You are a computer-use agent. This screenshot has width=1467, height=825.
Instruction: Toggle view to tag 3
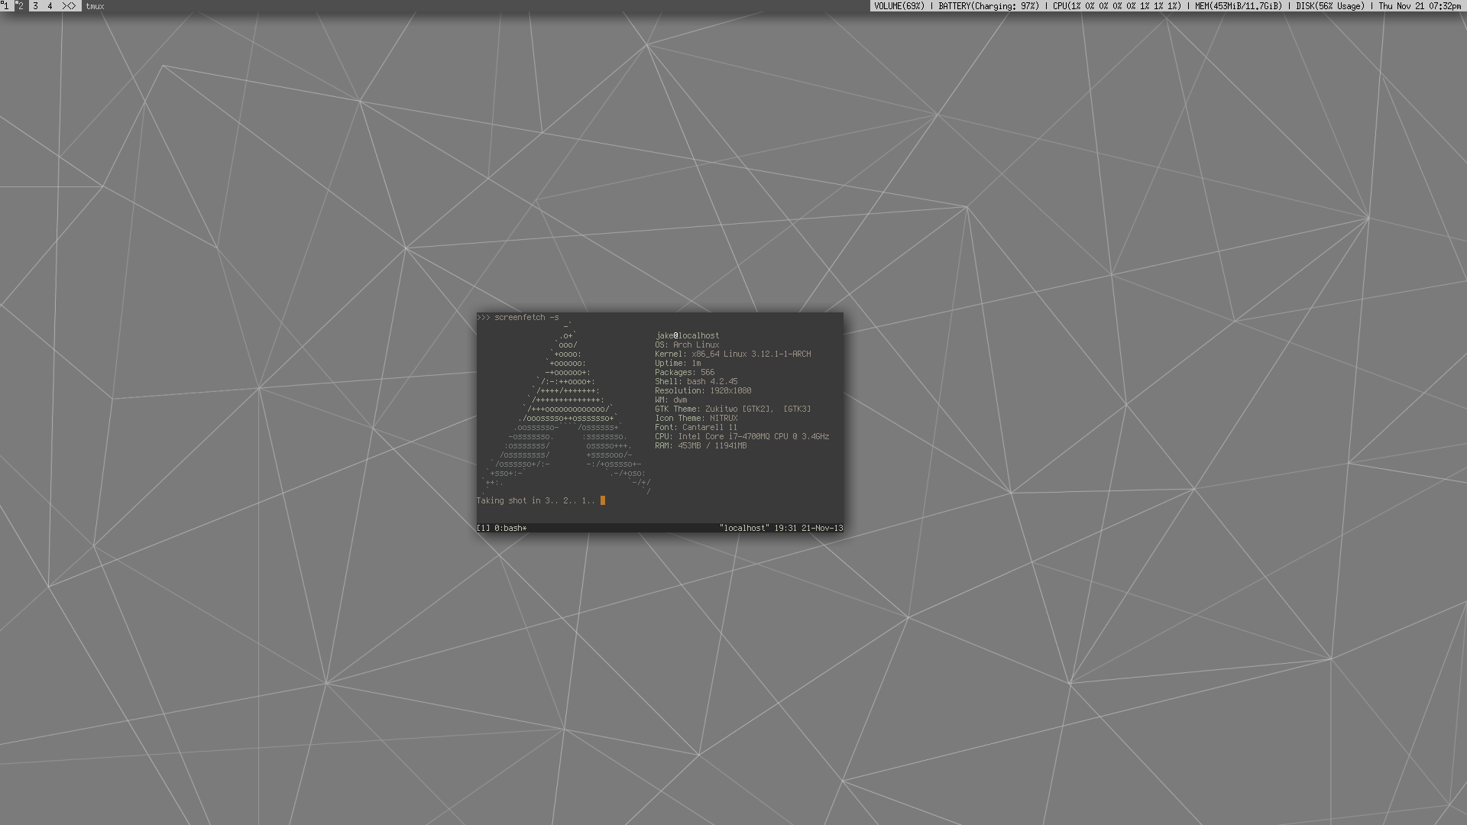[x=34, y=5]
